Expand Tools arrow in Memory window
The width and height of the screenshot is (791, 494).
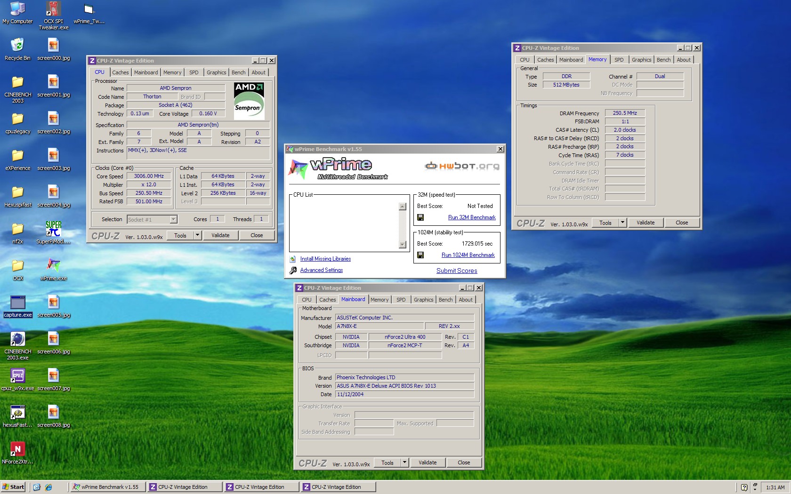coord(622,223)
